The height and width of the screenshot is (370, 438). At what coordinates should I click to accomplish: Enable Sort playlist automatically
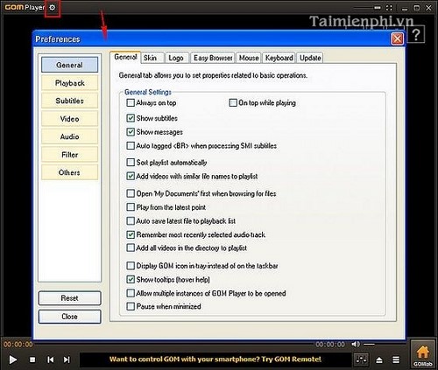click(131, 163)
